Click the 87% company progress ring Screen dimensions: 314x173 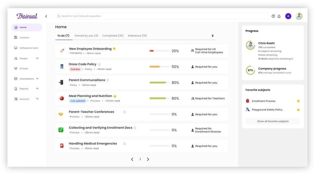point(250,70)
